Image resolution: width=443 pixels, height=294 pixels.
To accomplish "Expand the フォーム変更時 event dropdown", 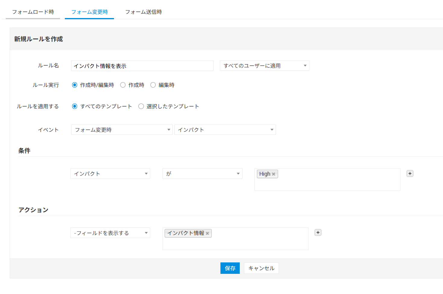I will [122, 130].
